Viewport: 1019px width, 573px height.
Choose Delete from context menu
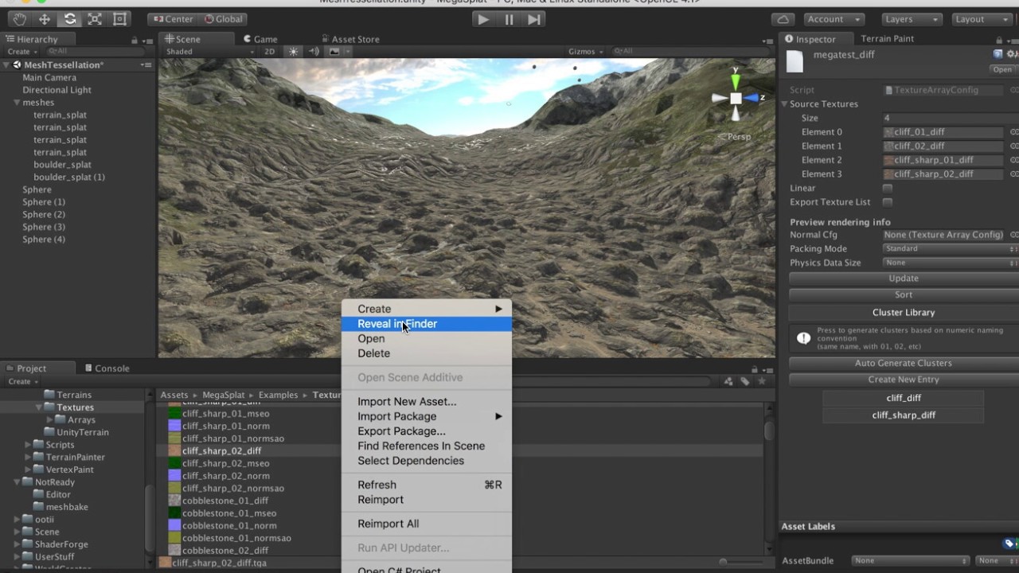coord(427,353)
